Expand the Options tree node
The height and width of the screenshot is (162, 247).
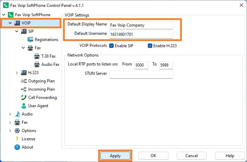[x=10, y=131]
